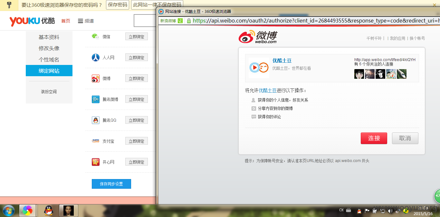Viewport: 440px width, 217px height.
Task: Click bind now button for Tencent Weibo
Action: pyautogui.click(x=137, y=99)
